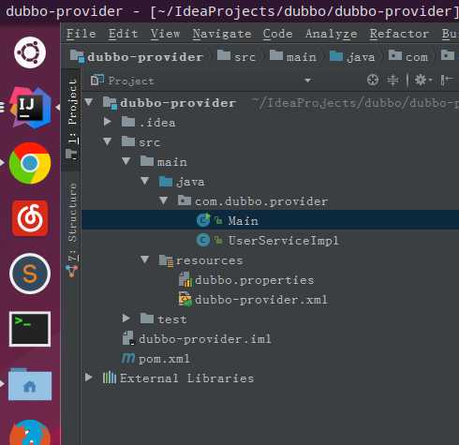Select dubbo-provider.xml in the tree
This screenshot has width=459, height=445.
[261, 300]
